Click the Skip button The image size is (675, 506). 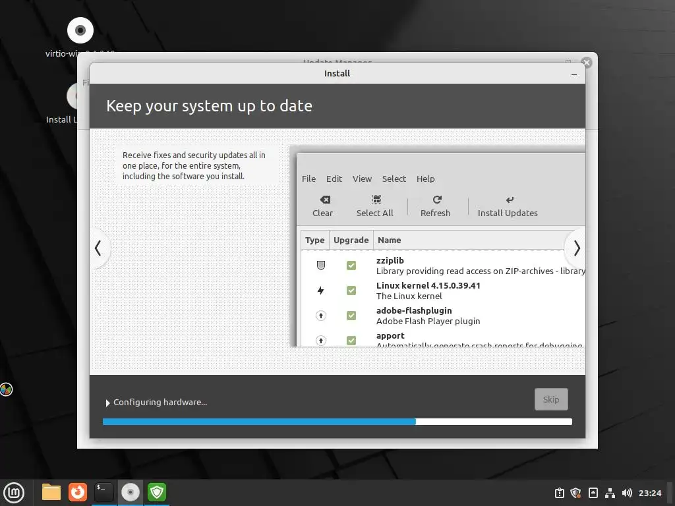point(551,399)
